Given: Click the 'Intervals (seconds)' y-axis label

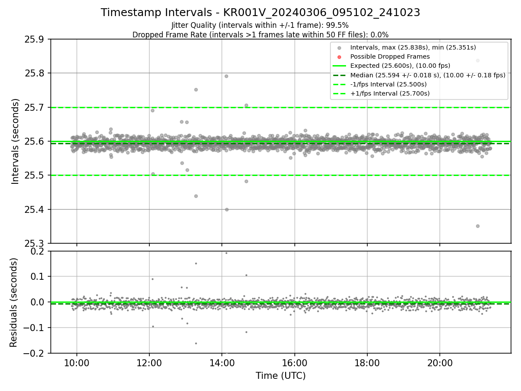Looking at the screenshot, I should (x=16, y=141).
